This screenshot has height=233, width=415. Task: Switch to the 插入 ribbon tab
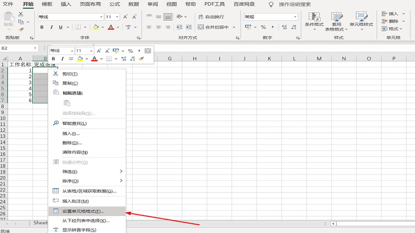pos(66,4)
